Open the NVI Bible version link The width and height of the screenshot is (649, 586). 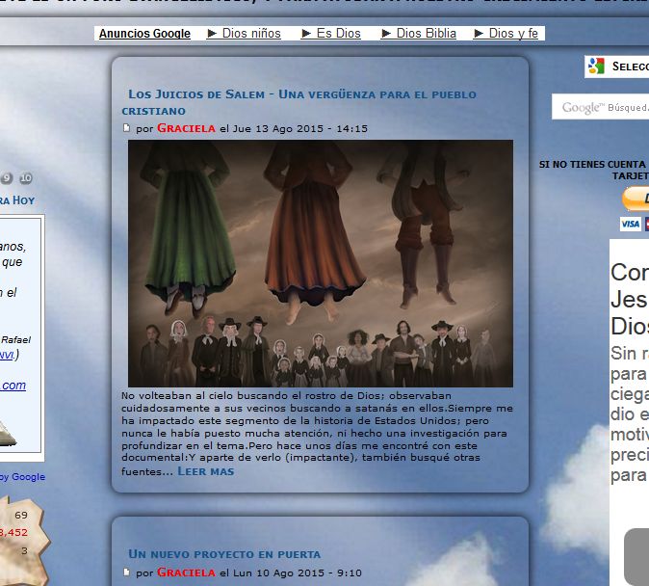tap(7, 355)
